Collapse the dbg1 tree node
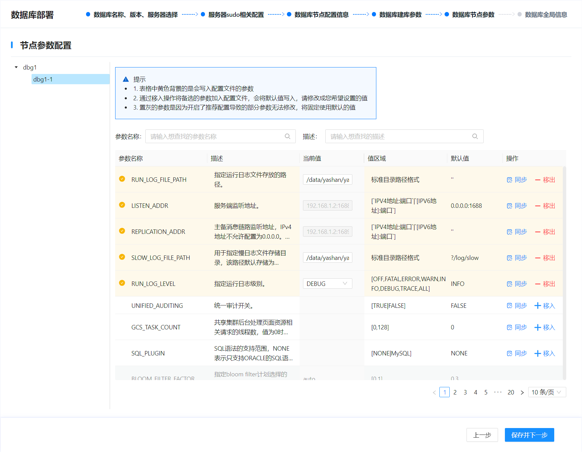Viewport: 582px width, 452px height. pyautogui.click(x=16, y=67)
